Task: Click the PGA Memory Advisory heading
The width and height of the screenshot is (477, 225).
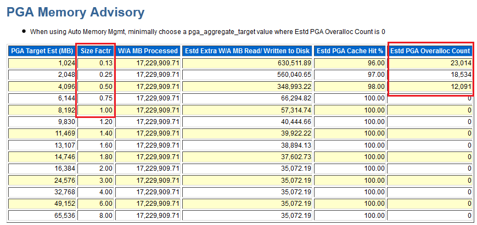Action: tap(75, 13)
